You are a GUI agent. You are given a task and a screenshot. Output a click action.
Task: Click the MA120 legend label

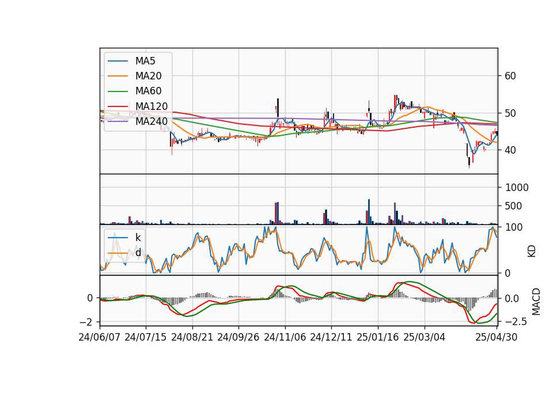(151, 106)
